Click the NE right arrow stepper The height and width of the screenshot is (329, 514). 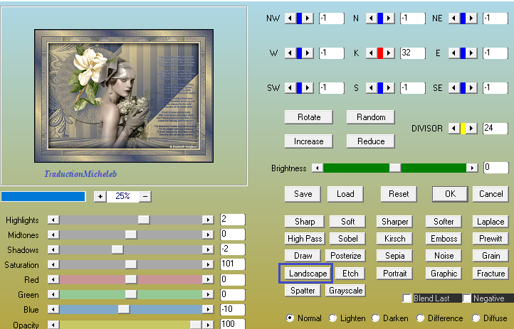tap(471, 18)
